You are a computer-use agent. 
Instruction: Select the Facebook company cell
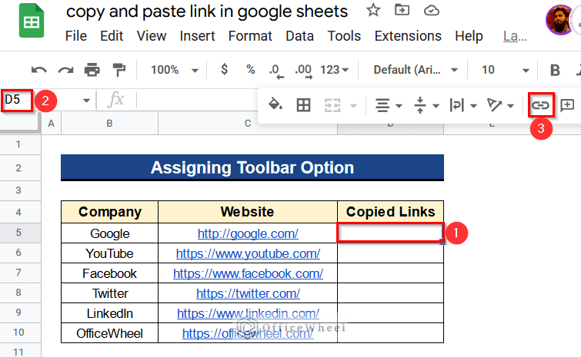(x=110, y=273)
